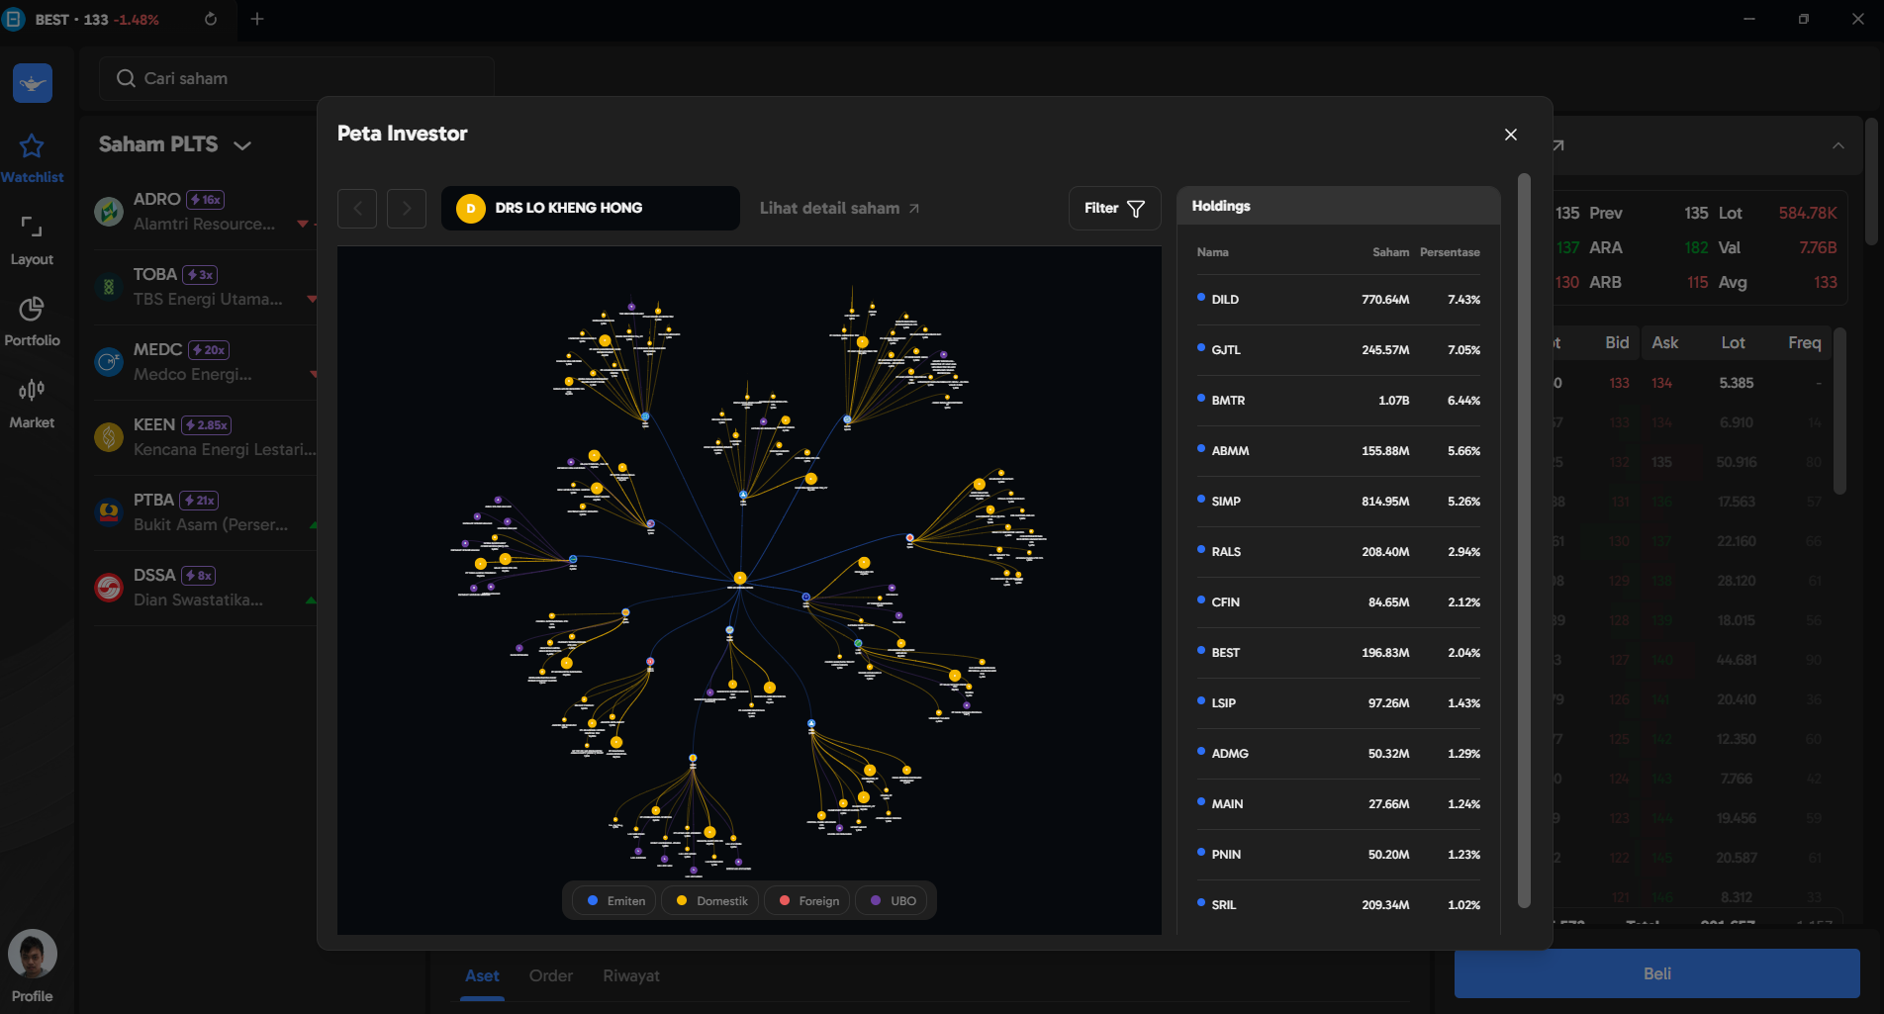This screenshot has width=1884, height=1014.
Task: Click the Bid column header in order book
Action: click(1617, 342)
